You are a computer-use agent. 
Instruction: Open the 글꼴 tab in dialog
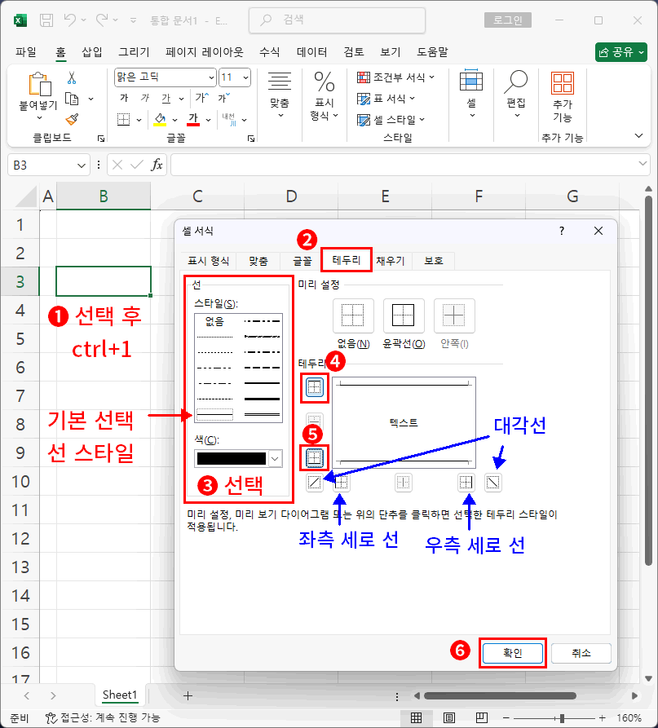(x=303, y=261)
